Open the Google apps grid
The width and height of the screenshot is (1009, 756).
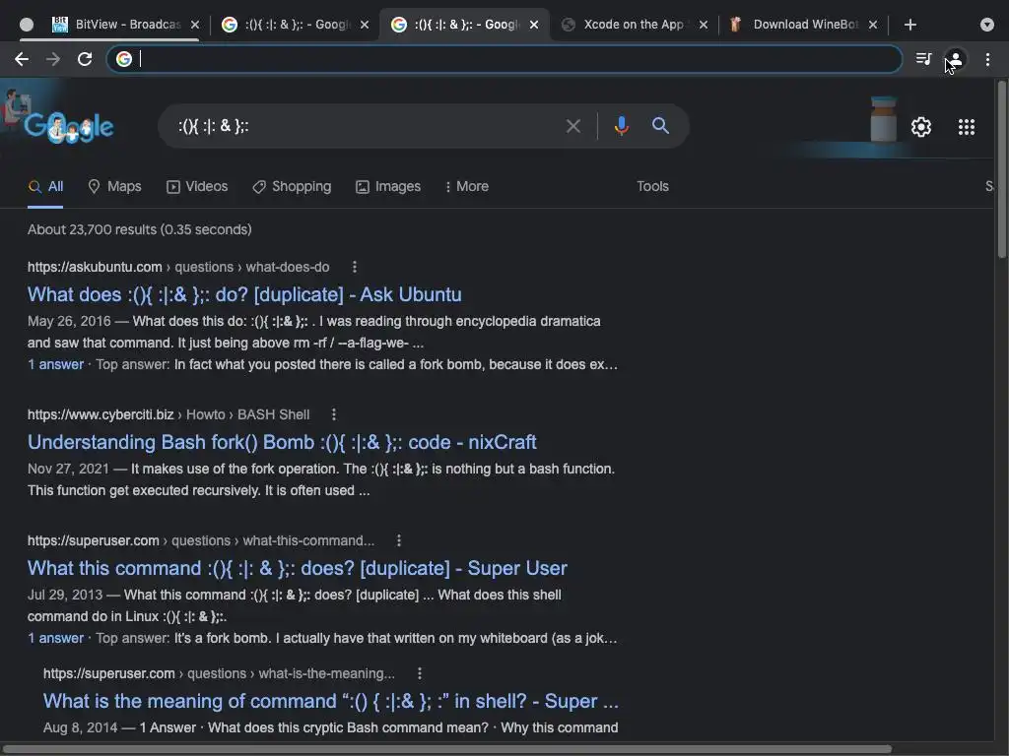point(966,127)
